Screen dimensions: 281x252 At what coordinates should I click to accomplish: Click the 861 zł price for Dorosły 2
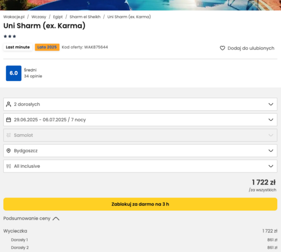tap(272, 247)
